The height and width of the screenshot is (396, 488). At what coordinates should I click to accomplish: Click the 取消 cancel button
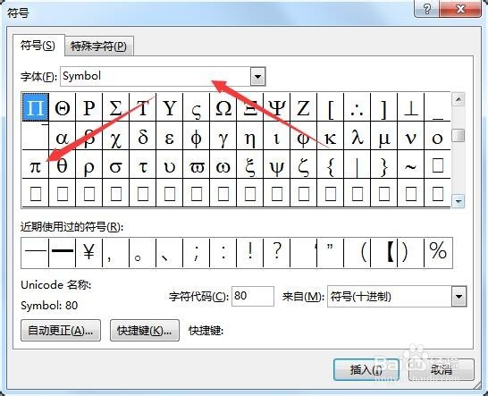click(x=442, y=370)
